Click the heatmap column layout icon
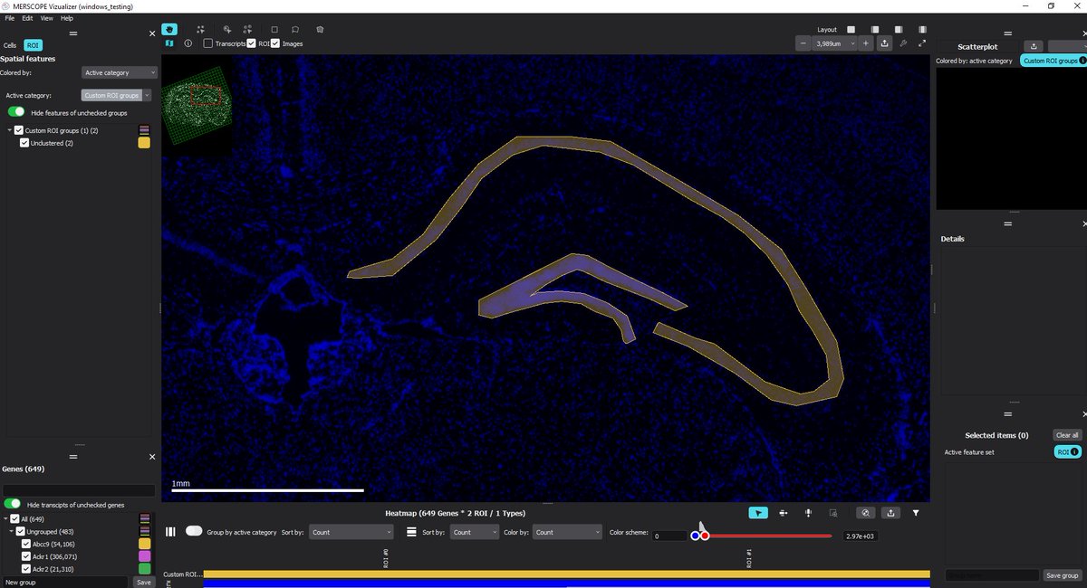Screen dimensions: 1087x588 pos(170,532)
